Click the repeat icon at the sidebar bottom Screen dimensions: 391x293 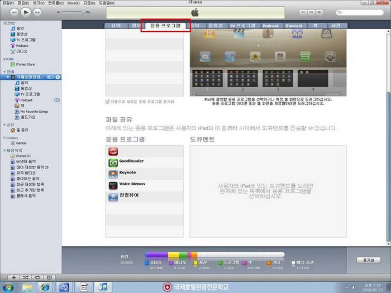37,277
